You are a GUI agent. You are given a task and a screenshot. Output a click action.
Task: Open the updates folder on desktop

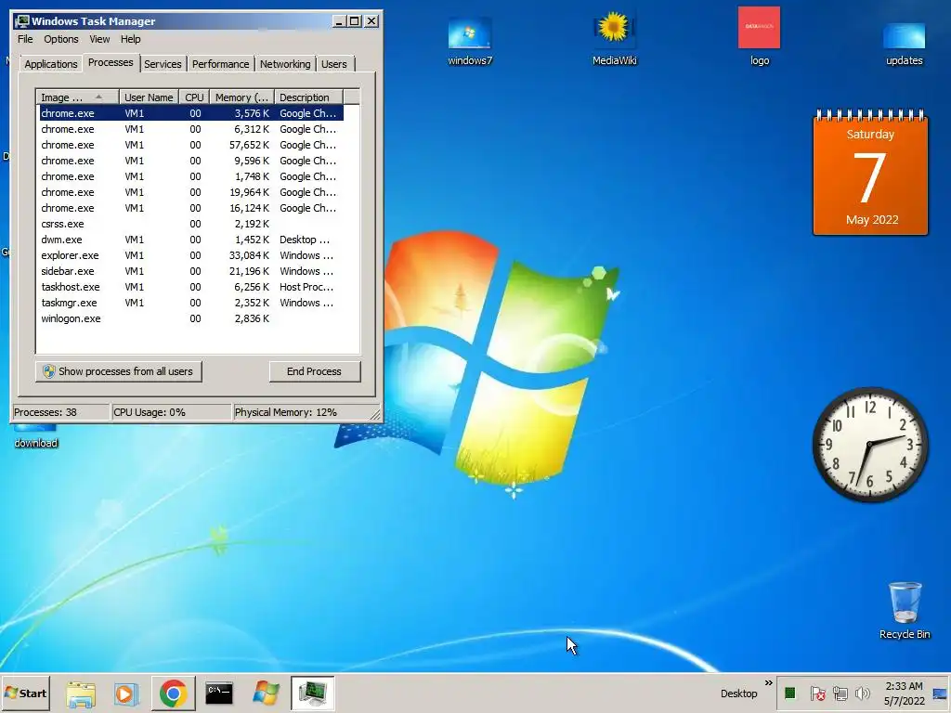904,43
